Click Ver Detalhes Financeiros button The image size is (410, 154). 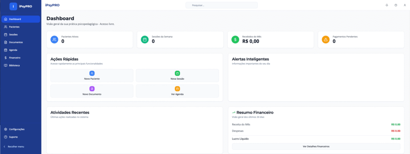click(316, 146)
